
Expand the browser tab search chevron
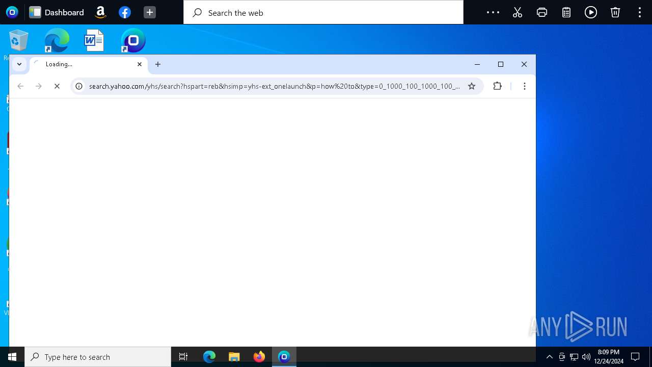click(19, 64)
